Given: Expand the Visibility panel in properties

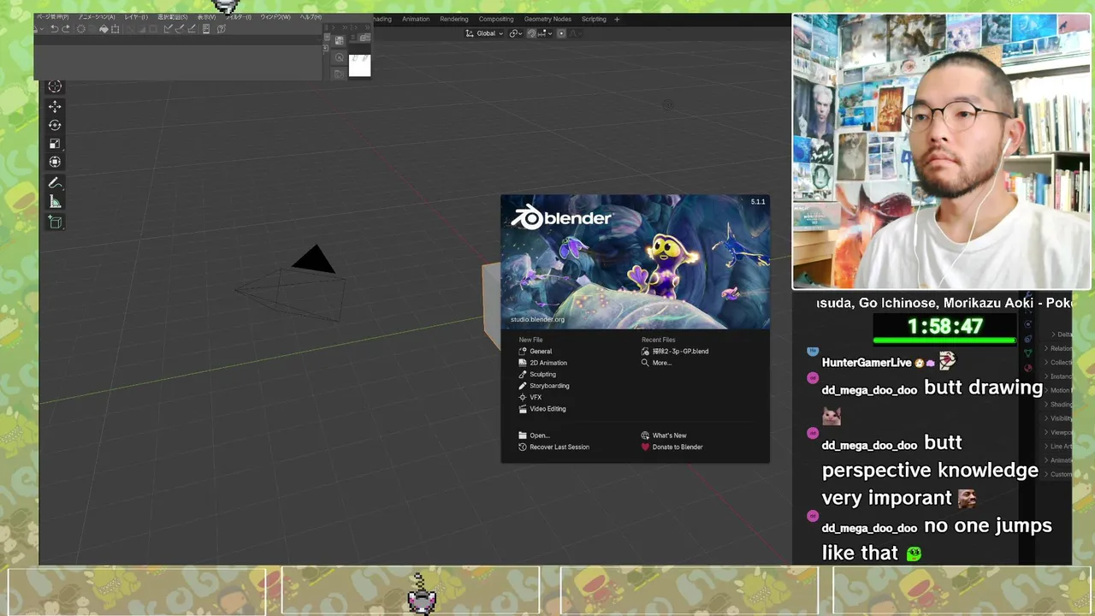Looking at the screenshot, I should pos(1059,418).
